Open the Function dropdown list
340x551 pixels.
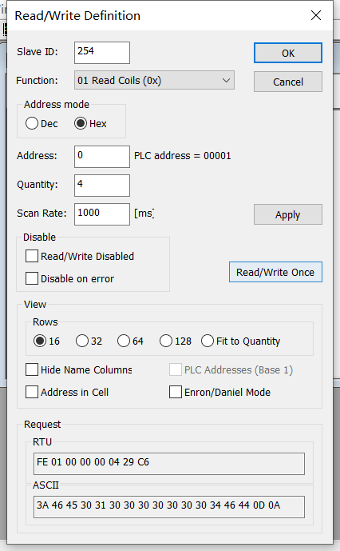(x=154, y=81)
